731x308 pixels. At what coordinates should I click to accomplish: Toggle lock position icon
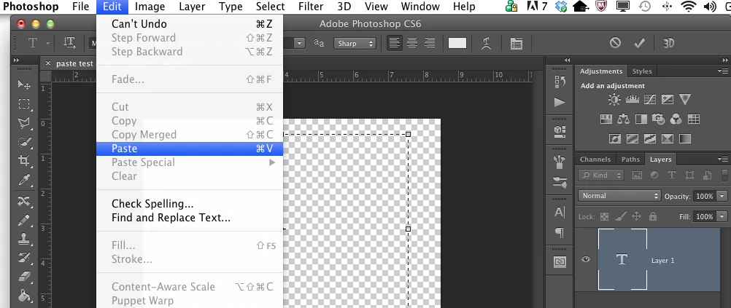pyautogui.click(x=636, y=216)
